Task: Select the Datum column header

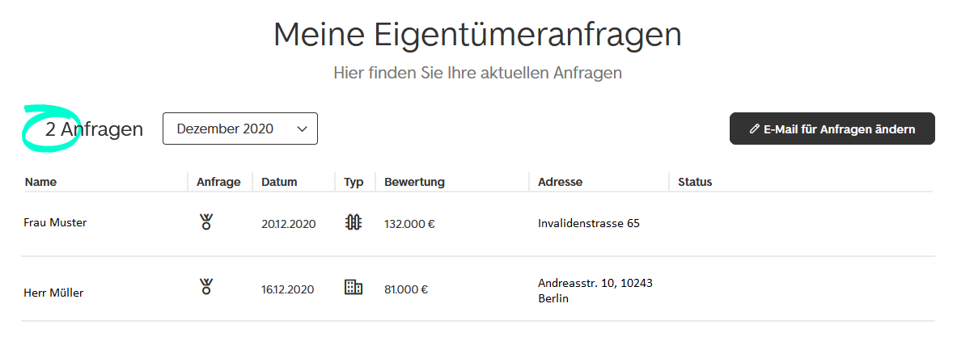Action: click(x=279, y=182)
